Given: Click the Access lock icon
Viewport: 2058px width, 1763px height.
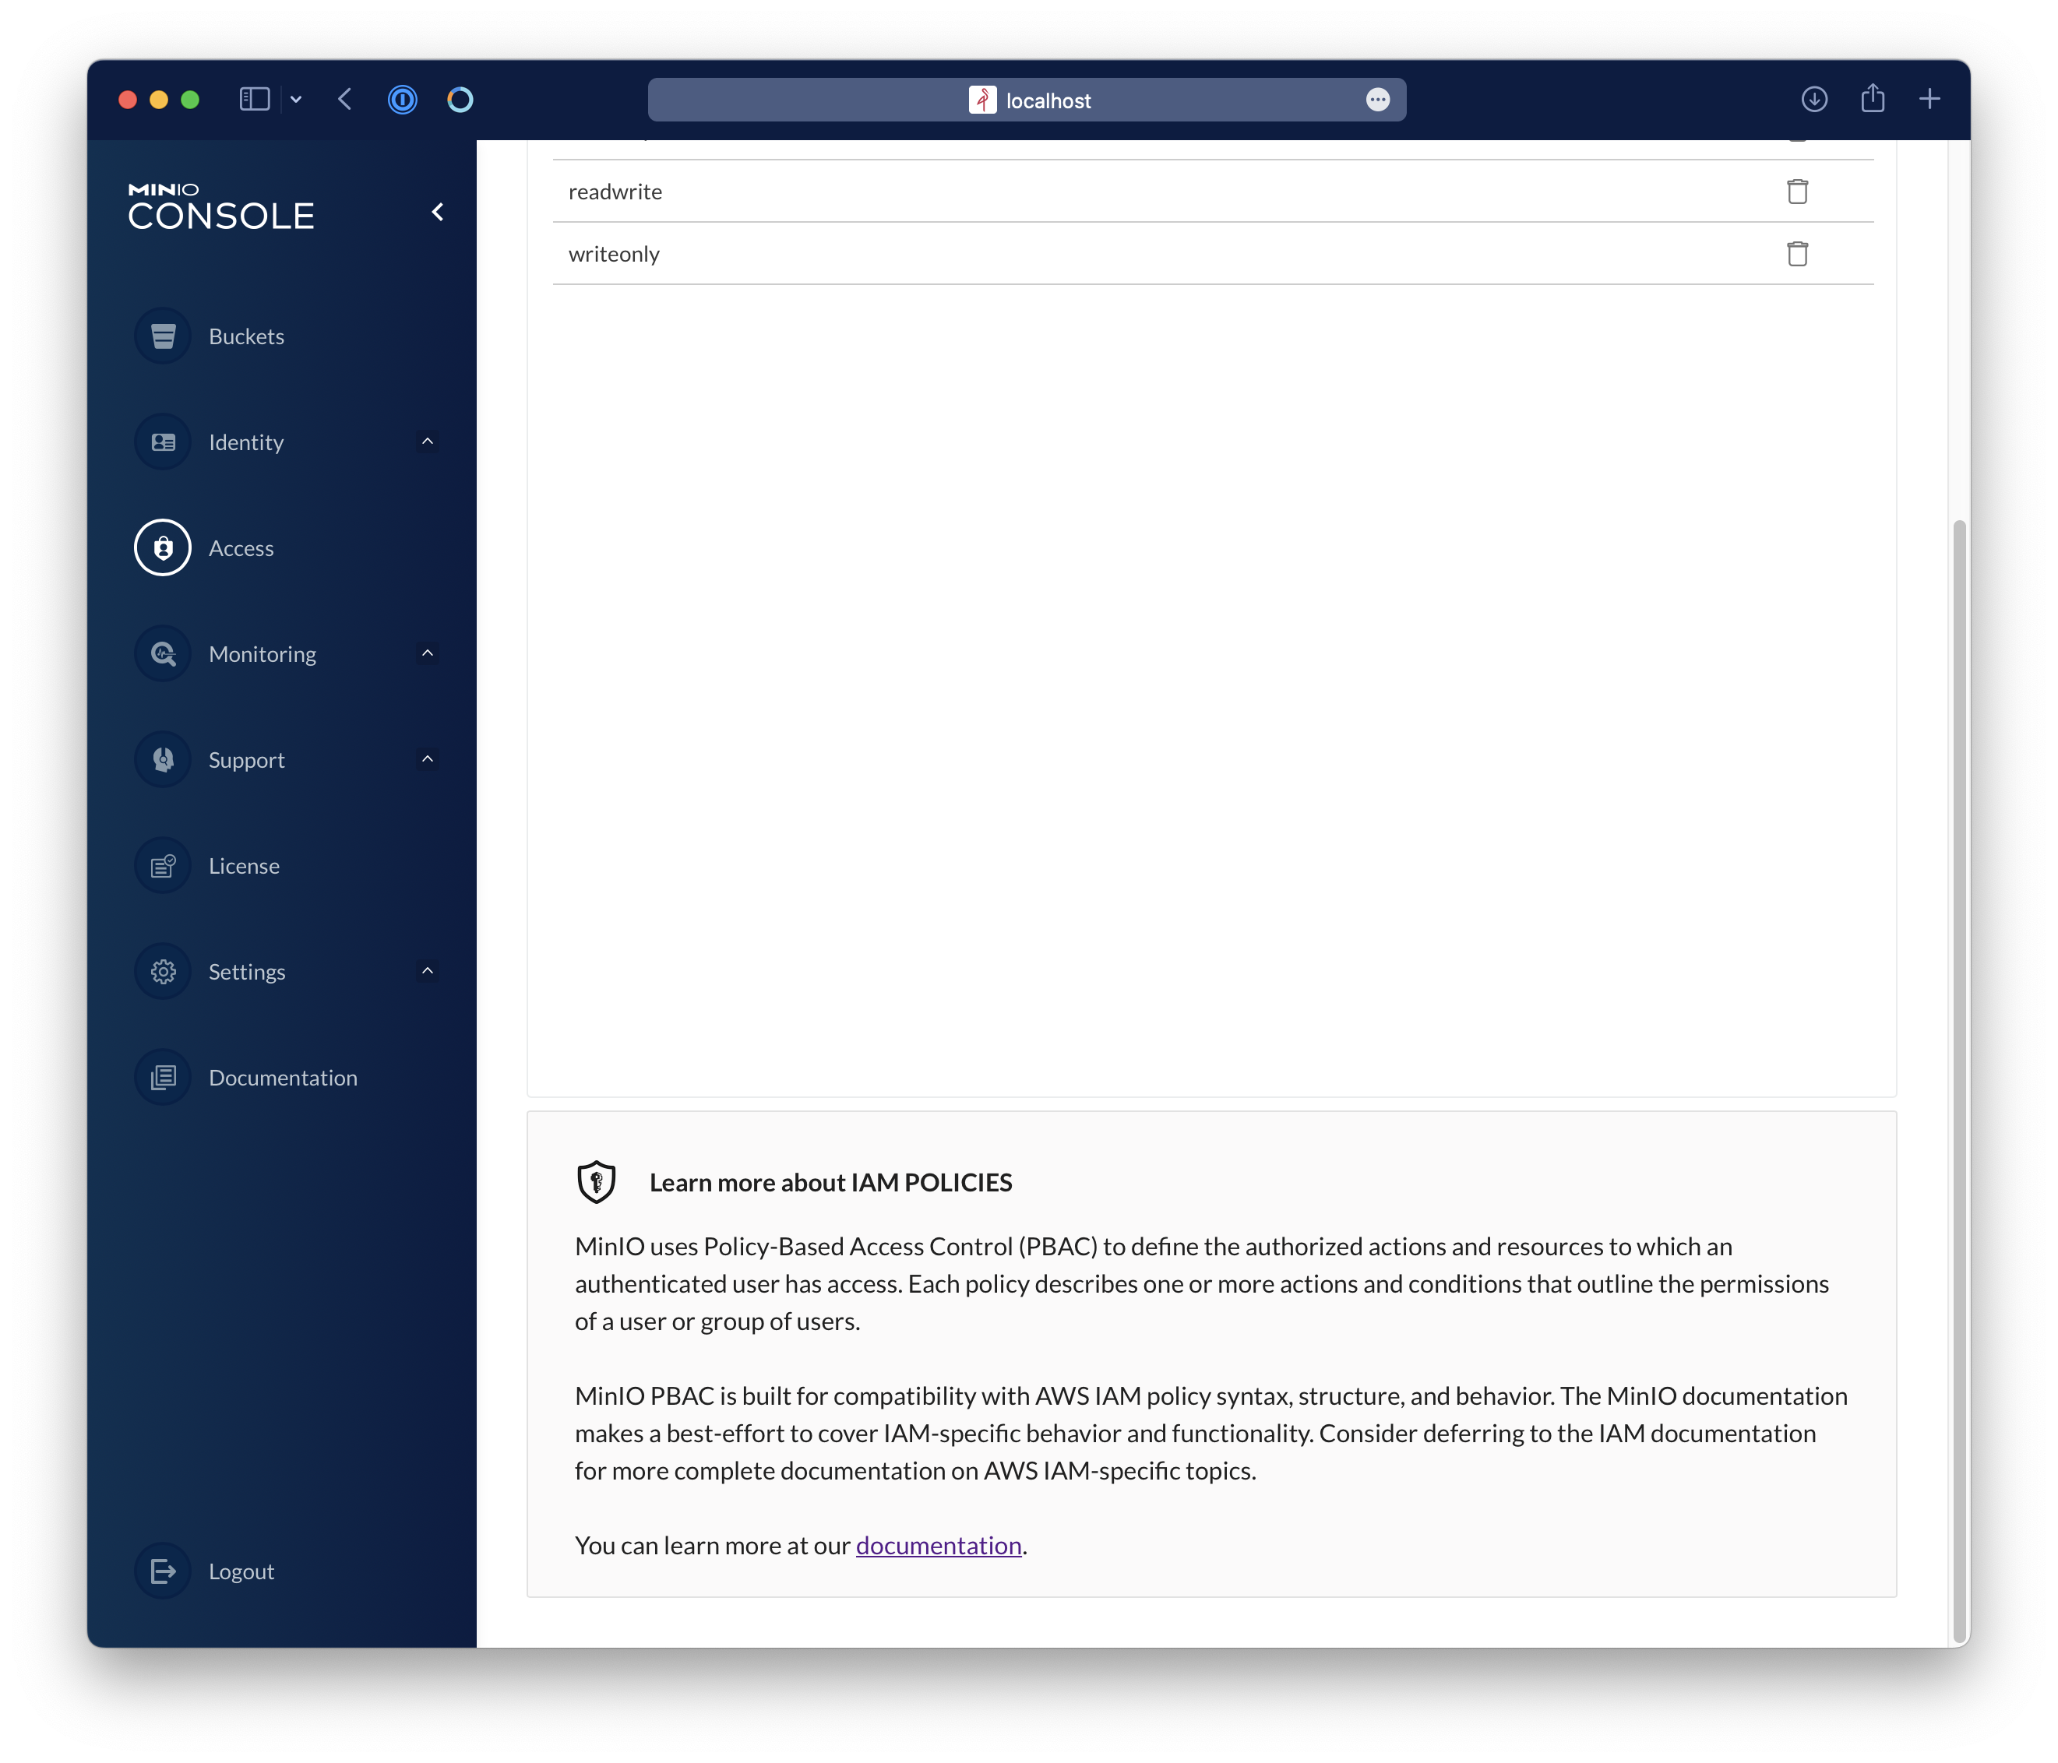Looking at the screenshot, I should point(163,548).
